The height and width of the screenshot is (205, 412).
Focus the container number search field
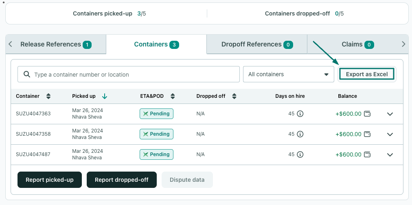[x=129, y=74]
